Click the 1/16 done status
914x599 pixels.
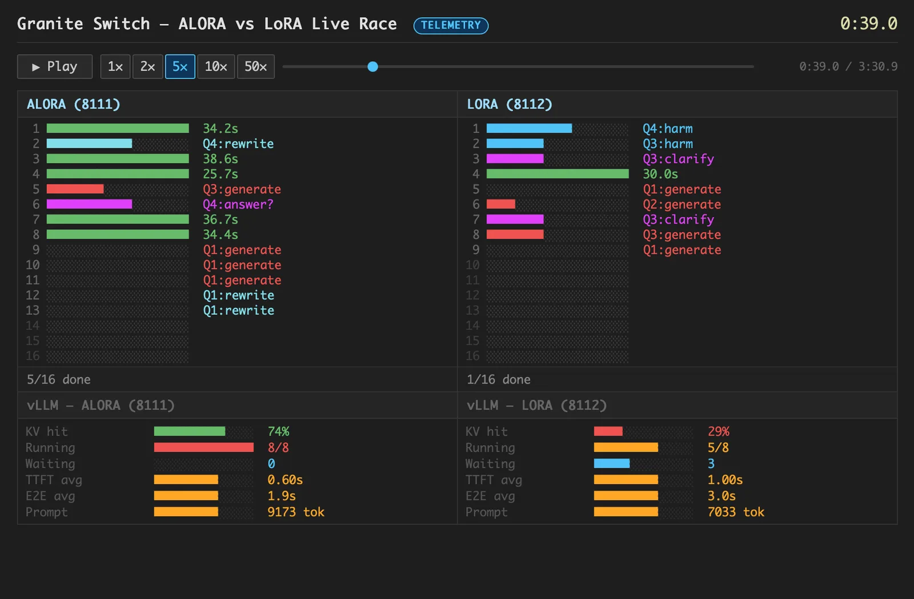click(x=499, y=380)
